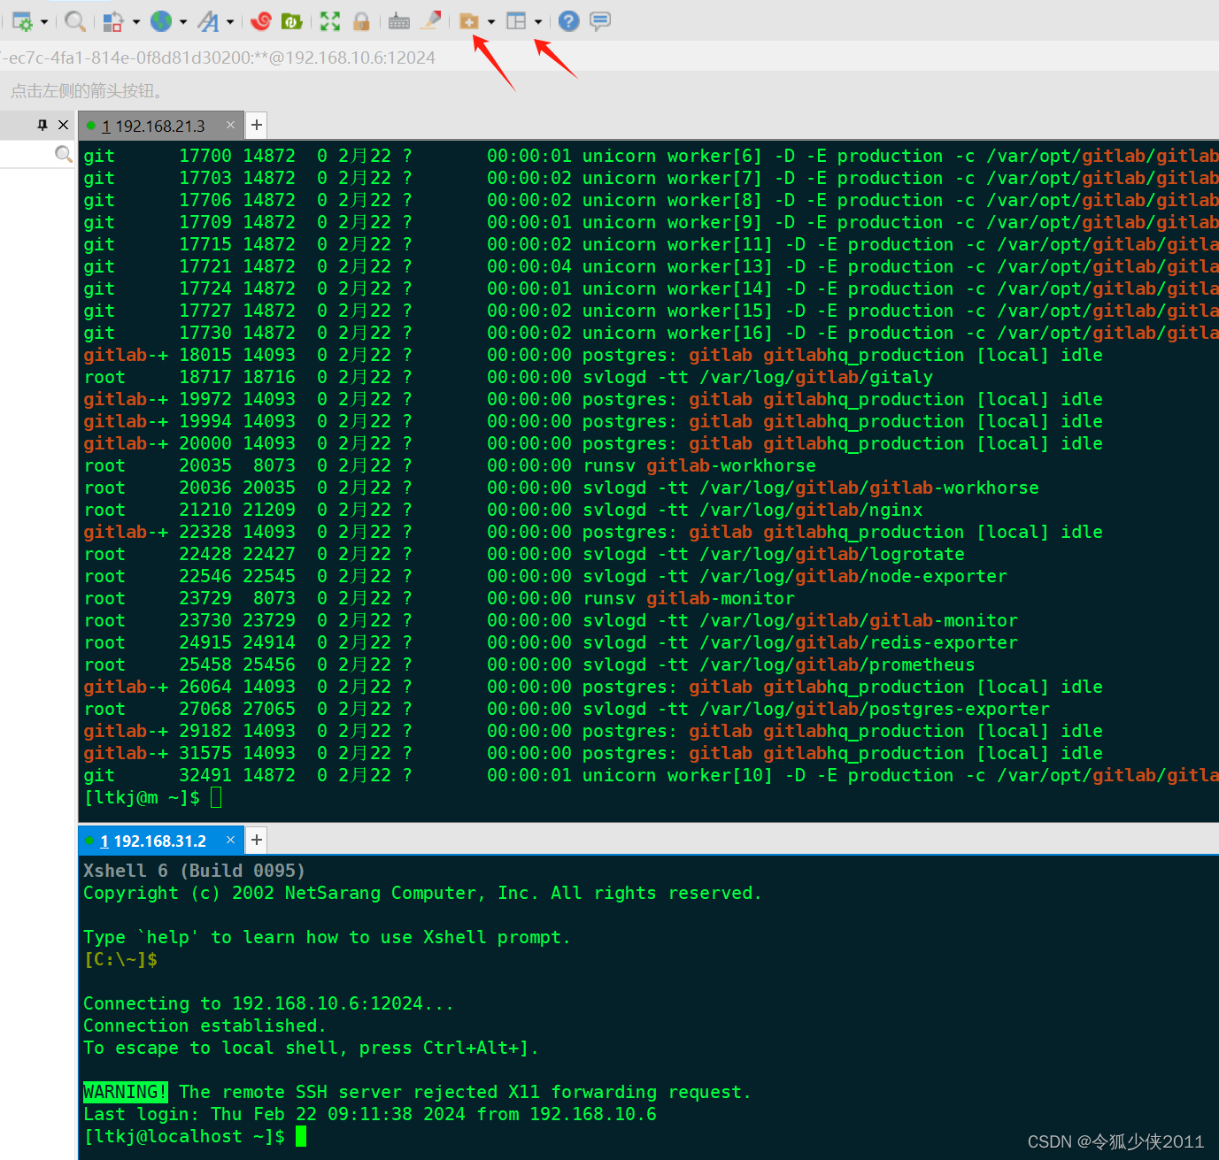Click the search magnifier in session pane
The image size is (1219, 1160).
pyautogui.click(x=64, y=154)
